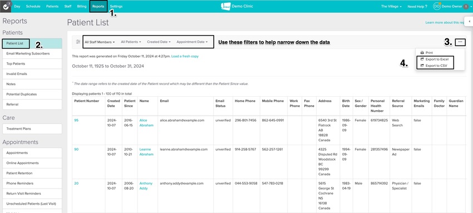Switch to the Staff tab
This screenshot has width=473, height=213.
click(67, 6)
